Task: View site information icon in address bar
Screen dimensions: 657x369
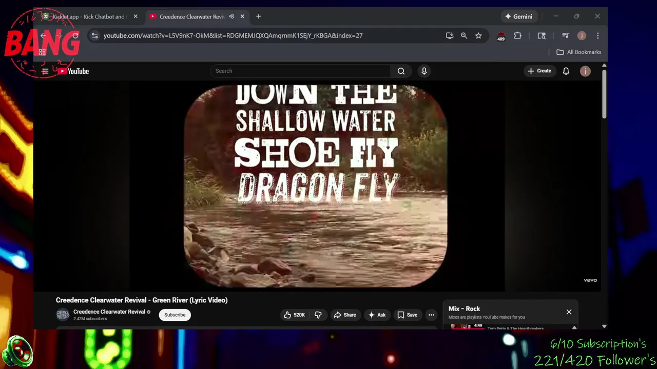Action: click(x=94, y=36)
